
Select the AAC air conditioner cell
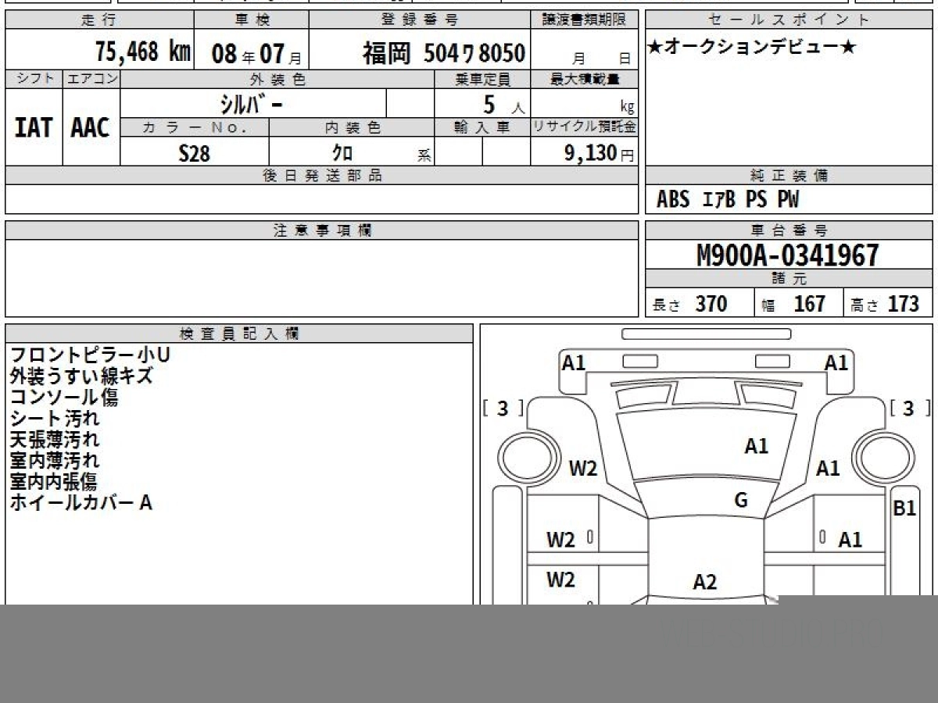point(91,127)
